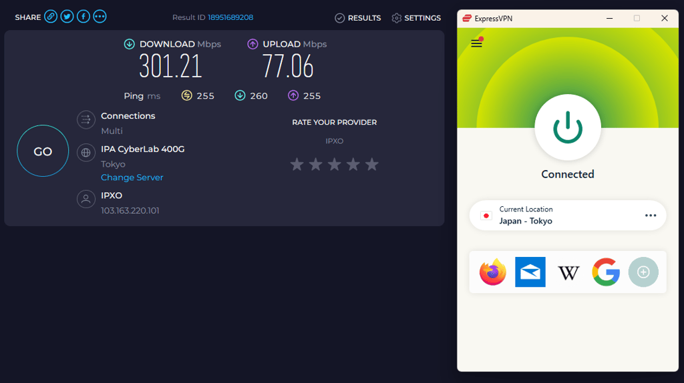Image resolution: width=684 pixels, height=383 pixels.
Task: Rate provider five stars
Action: (371, 164)
